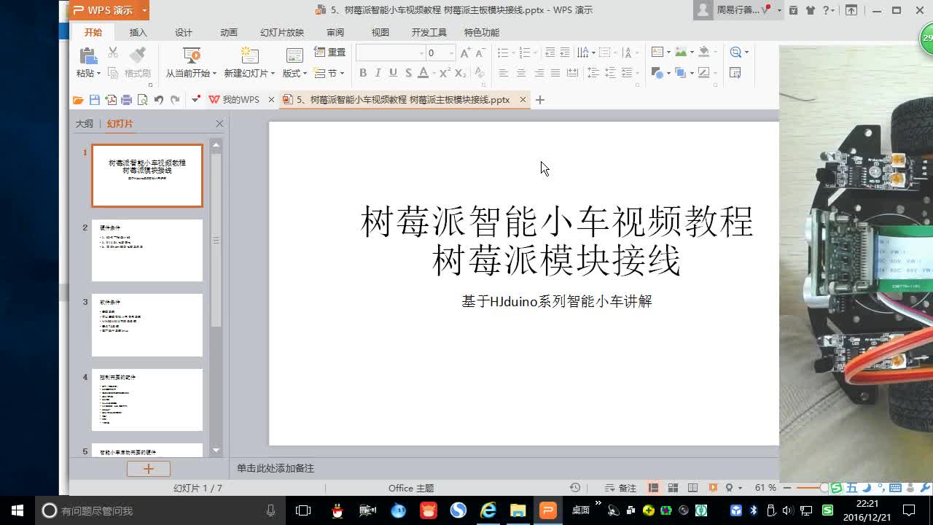
Task: Click the Reset (重置) slide button
Action: pyautogui.click(x=329, y=52)
